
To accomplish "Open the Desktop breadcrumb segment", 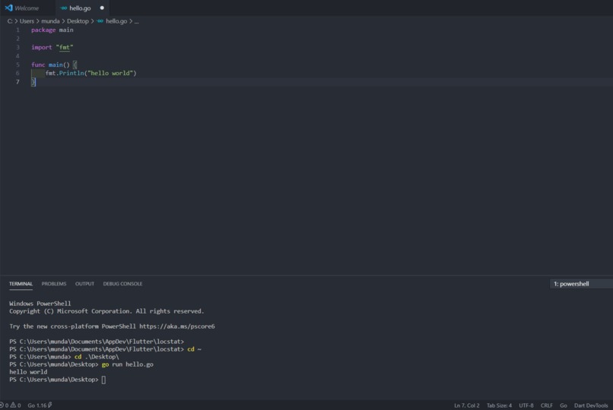I will coord(78,21).
